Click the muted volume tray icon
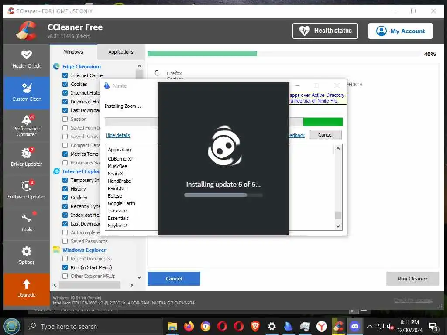This screenshot has width=447, height=335. tap(390, 327)
